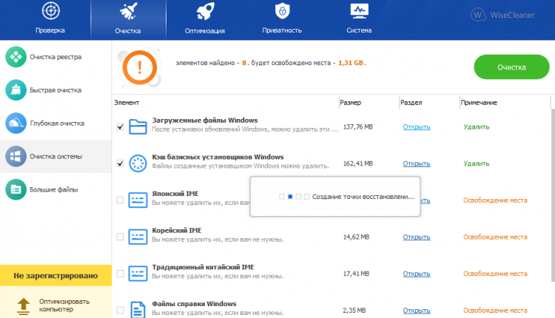Image resolution: width=555 pixels, height=318 pixels.
Task: Open the Оптимизация rocket icon
Action: click(205, 10)
